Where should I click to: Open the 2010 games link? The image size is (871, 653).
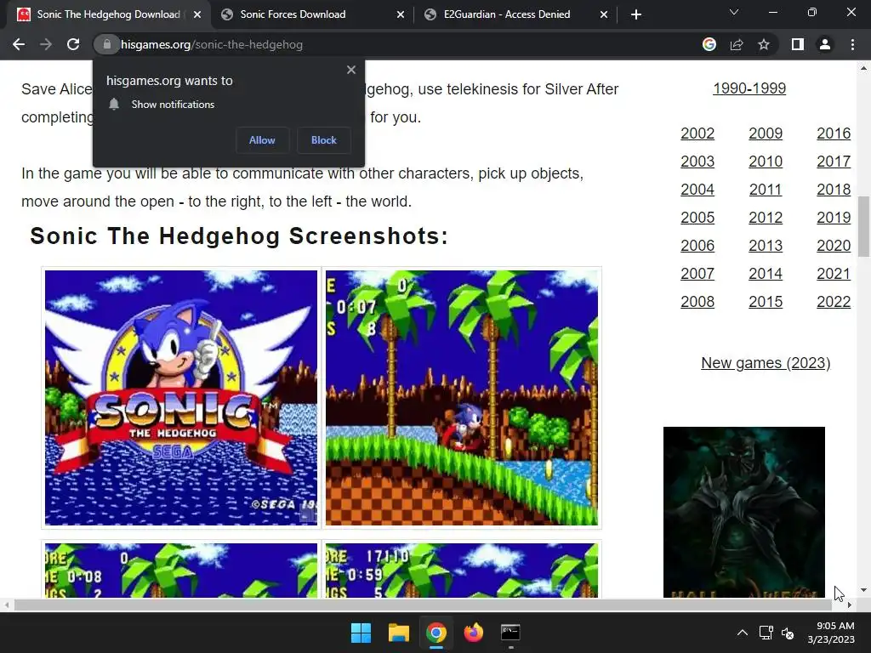[x=766, y=162]
